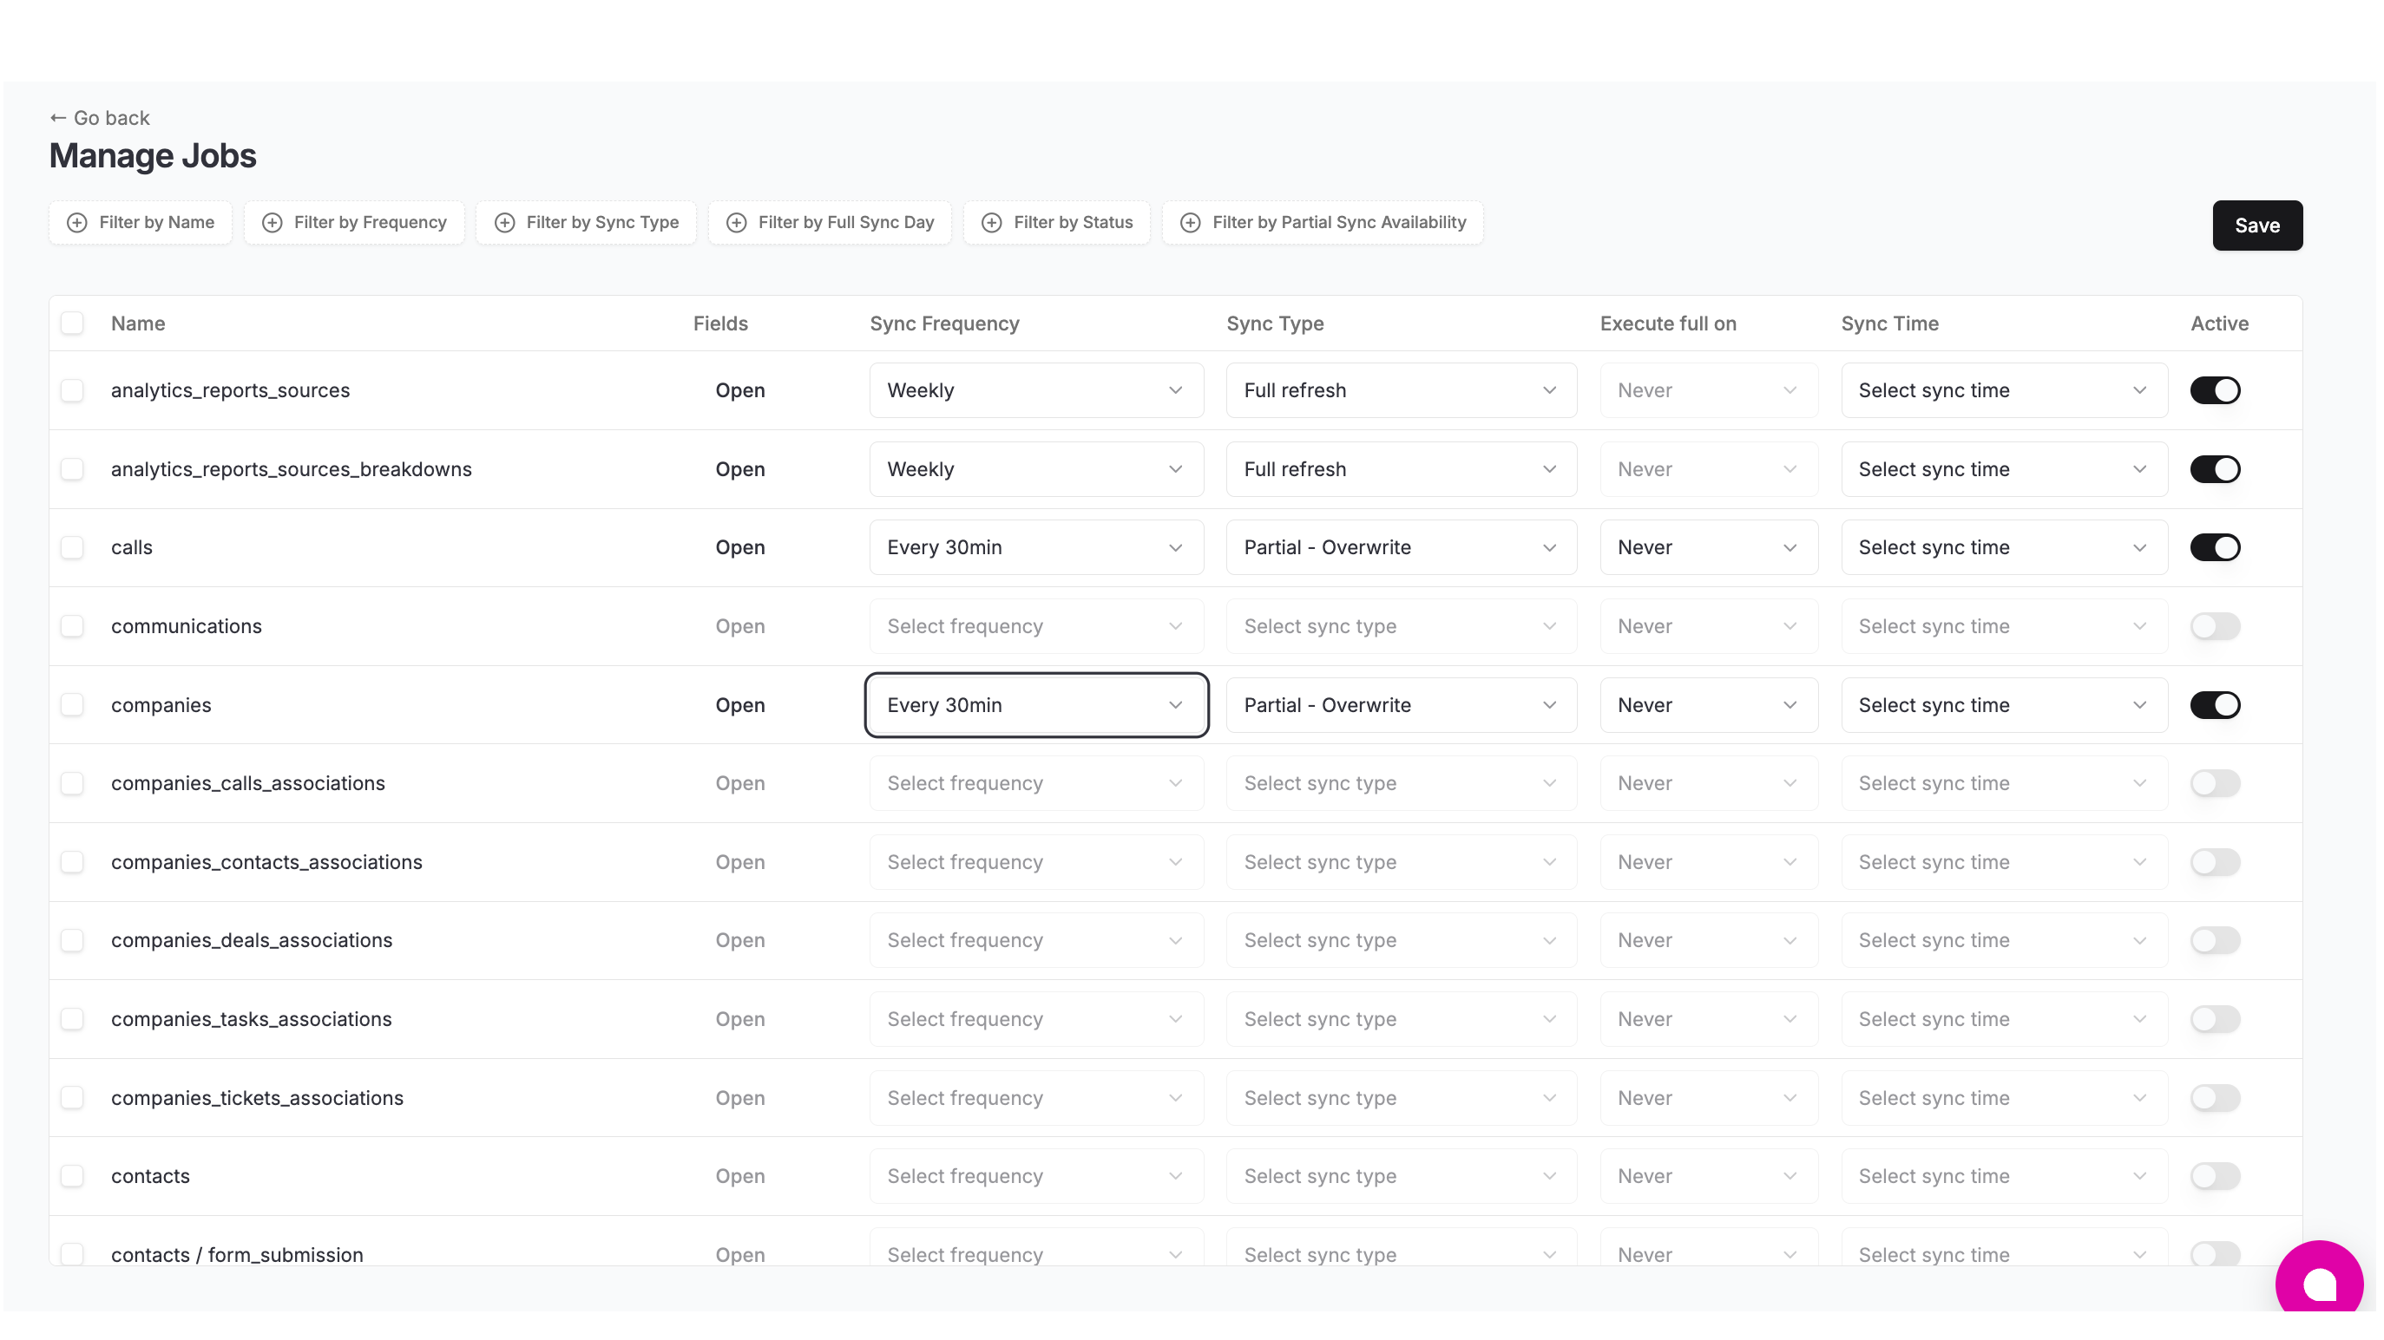Tick the companies row checkbox

[72, 706]
